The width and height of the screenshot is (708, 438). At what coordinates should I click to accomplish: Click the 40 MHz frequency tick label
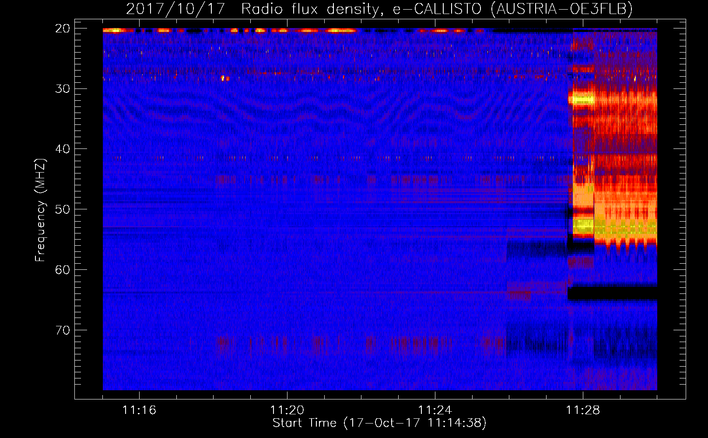point(63,149)
